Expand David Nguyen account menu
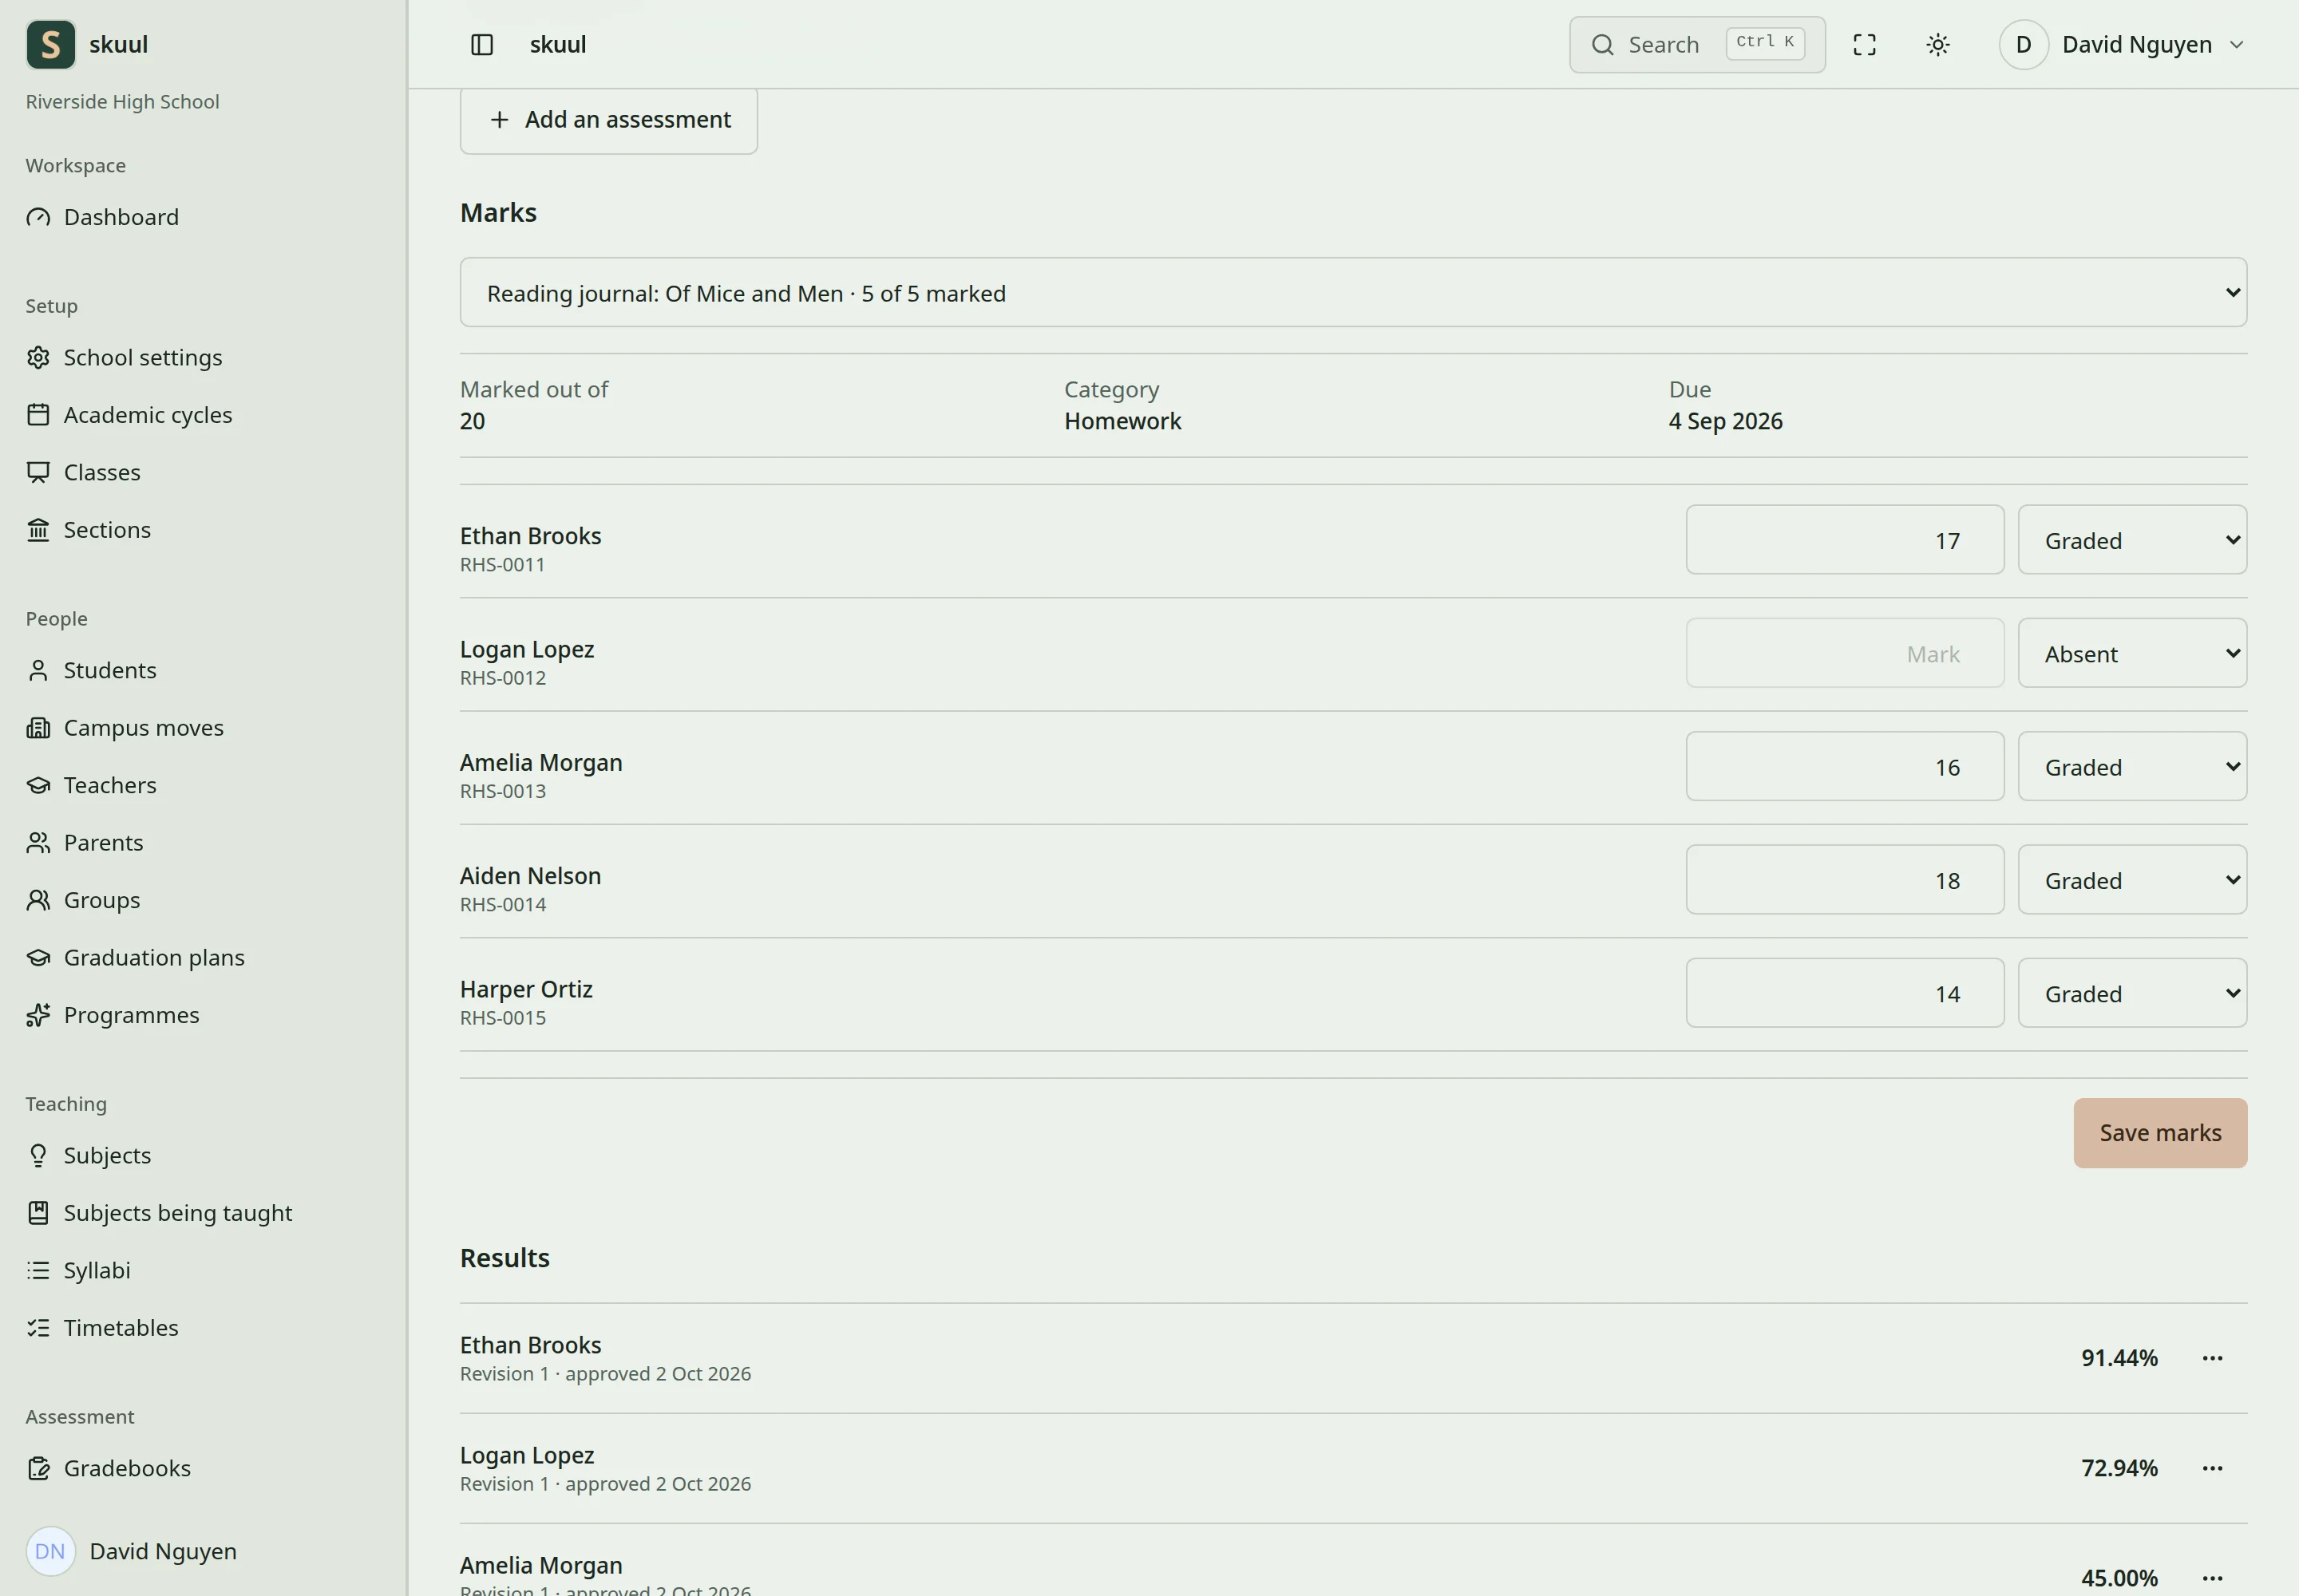Screen dimensions: 2299x1596 click(2122, 44)
